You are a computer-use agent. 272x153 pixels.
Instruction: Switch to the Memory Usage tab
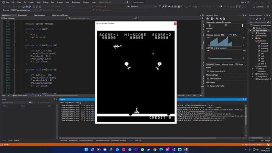click(x=227, y=64)
